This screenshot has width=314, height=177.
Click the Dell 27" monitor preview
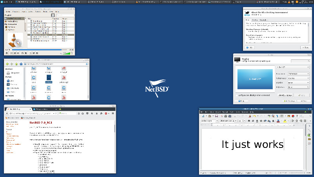coord(255,79)
